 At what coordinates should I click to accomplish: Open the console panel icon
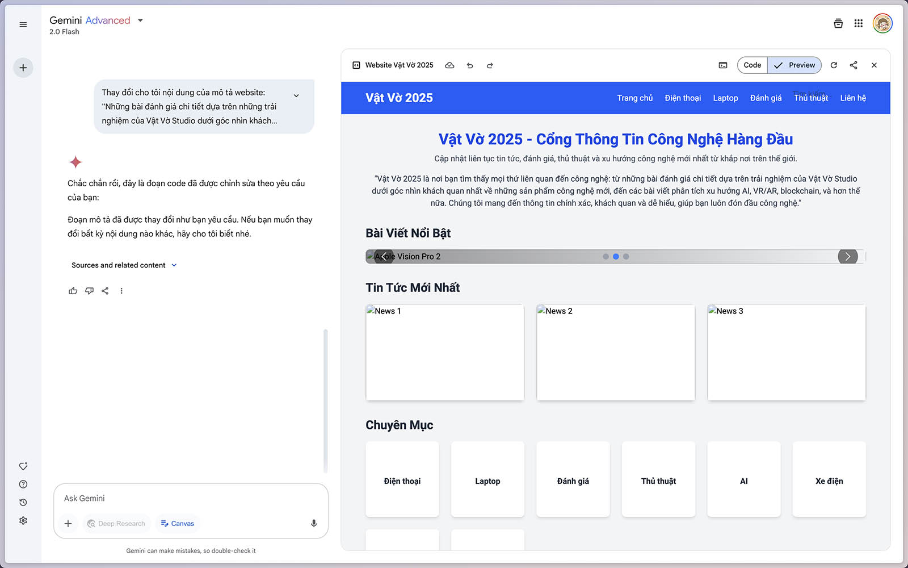coord(723,65)
